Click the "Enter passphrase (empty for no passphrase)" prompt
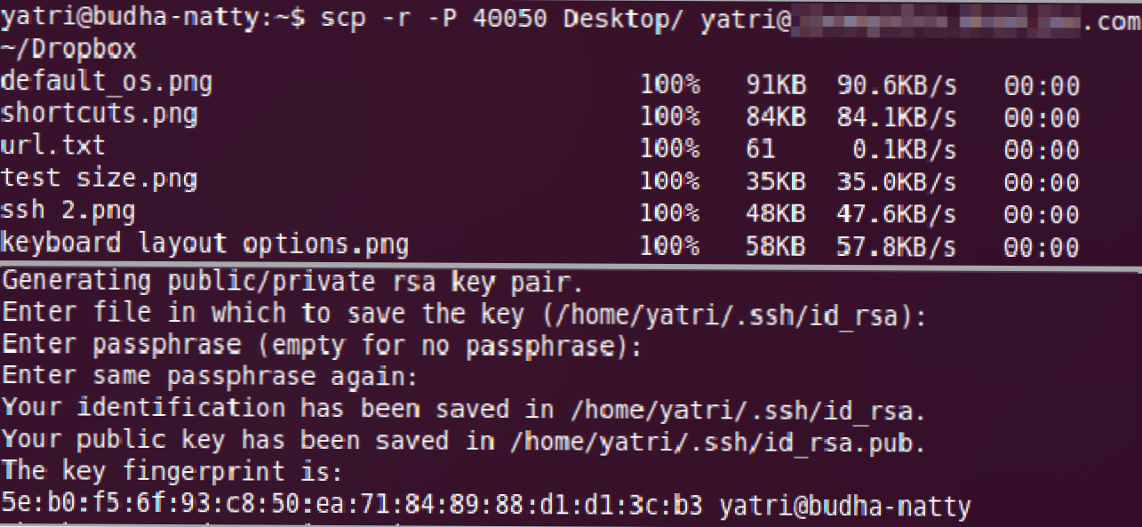1142x527 pixels. (x=322, y=345)
